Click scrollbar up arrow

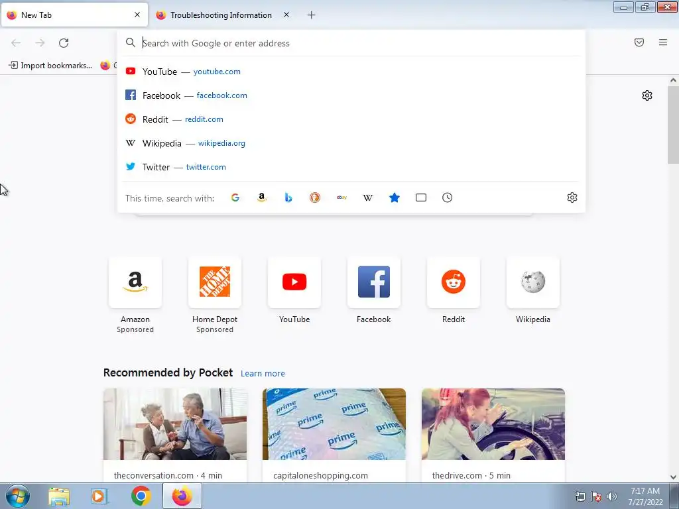(x=673, y=80)
